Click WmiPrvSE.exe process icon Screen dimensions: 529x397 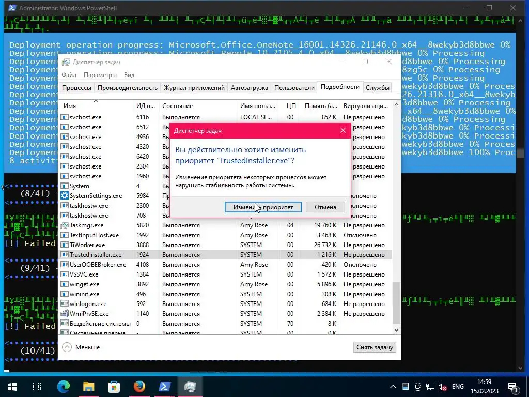65,314
